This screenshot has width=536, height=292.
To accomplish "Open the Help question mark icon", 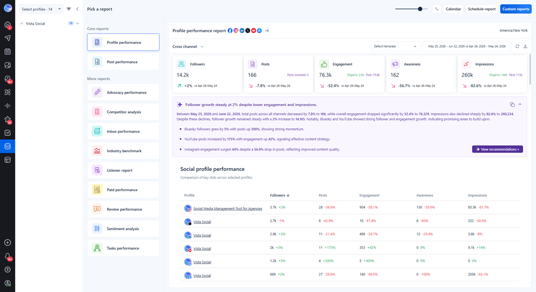I will pyautogui.click(x=8, y=269).
